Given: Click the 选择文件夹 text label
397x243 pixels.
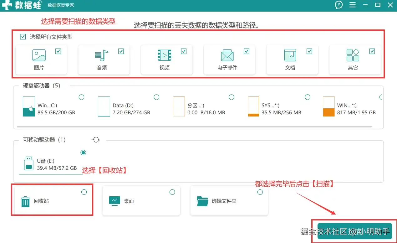Looking at the screenshot, I should [x=224, y=201].
